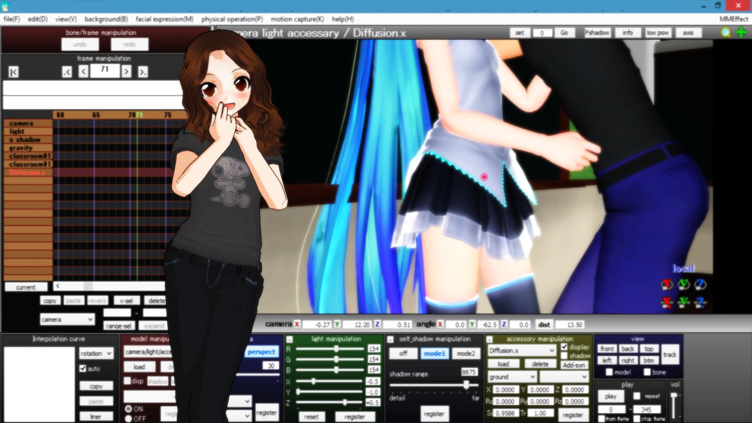Viewport: 752px width, 423px height.
Task: Select the OFF radio button in model manipulation
Action: click(x=129, y=418)
